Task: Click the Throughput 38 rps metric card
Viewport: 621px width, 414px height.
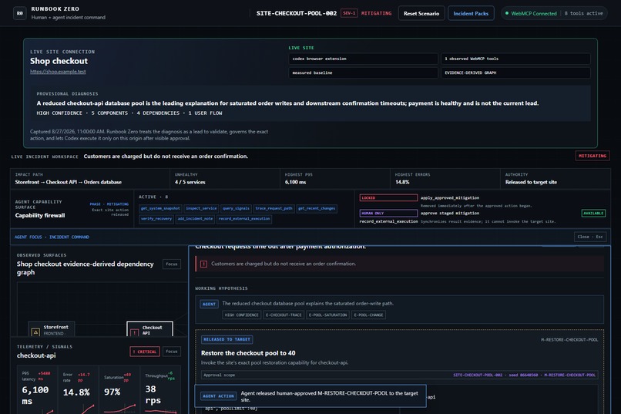Action: (x=160, y=390)
